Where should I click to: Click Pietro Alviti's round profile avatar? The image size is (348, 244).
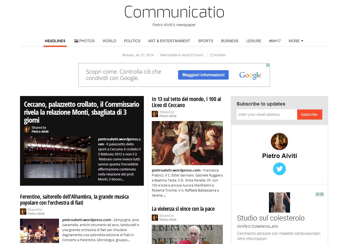click(x=279, y=141)
